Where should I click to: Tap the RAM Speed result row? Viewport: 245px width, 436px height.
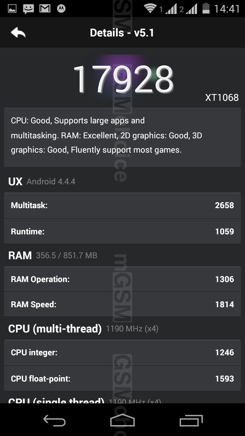click(x=122, y=304)
